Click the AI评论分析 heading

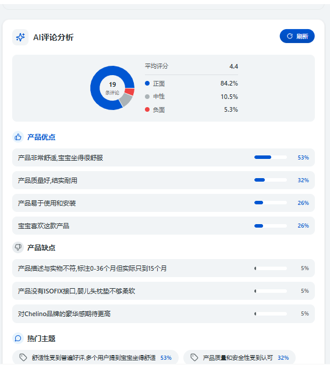tap(54, 37)
